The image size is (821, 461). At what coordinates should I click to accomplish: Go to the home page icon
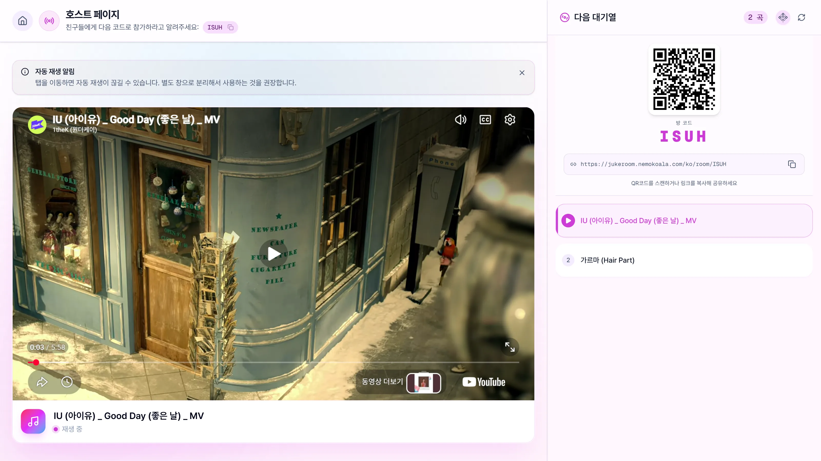(22, 21)
